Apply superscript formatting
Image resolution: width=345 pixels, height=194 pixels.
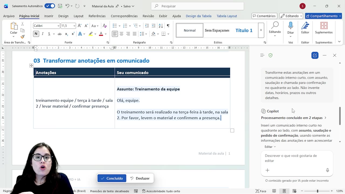[x=73, y=34]
